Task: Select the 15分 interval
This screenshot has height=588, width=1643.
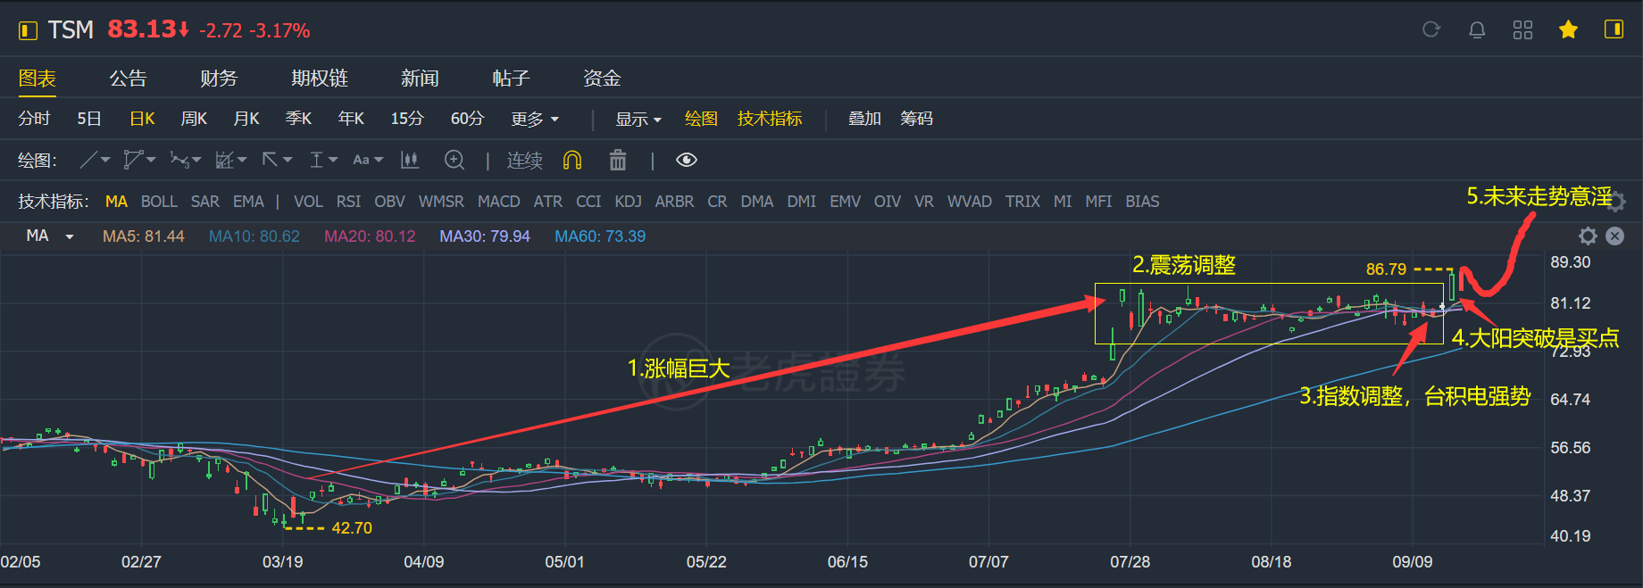Action: [x=407, y=119]
